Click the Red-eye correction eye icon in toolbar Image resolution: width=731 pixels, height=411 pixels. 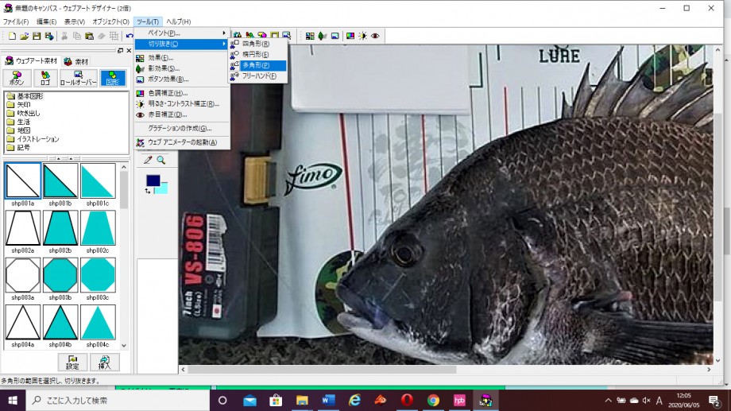click(x=375, y=36)
